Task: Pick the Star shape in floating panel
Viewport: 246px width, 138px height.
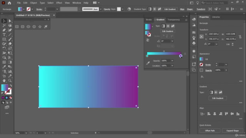Action: (40, 26)
